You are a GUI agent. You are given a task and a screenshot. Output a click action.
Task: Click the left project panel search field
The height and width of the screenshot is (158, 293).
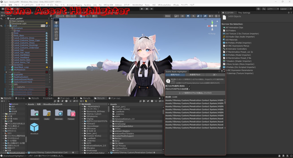[31, 101]
